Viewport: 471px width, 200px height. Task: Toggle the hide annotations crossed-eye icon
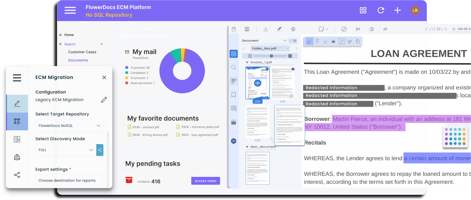pyautogui.click(x=385, y=29)
